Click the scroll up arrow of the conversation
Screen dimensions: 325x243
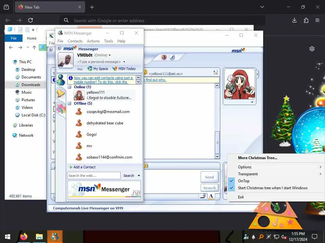pos(217,86)
